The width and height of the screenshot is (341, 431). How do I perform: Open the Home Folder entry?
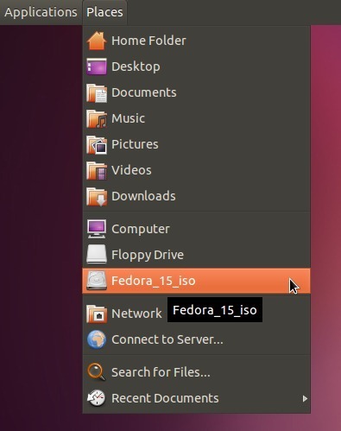tap(196, 41)
